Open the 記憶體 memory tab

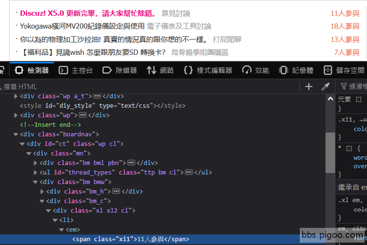tap(296, 70)
